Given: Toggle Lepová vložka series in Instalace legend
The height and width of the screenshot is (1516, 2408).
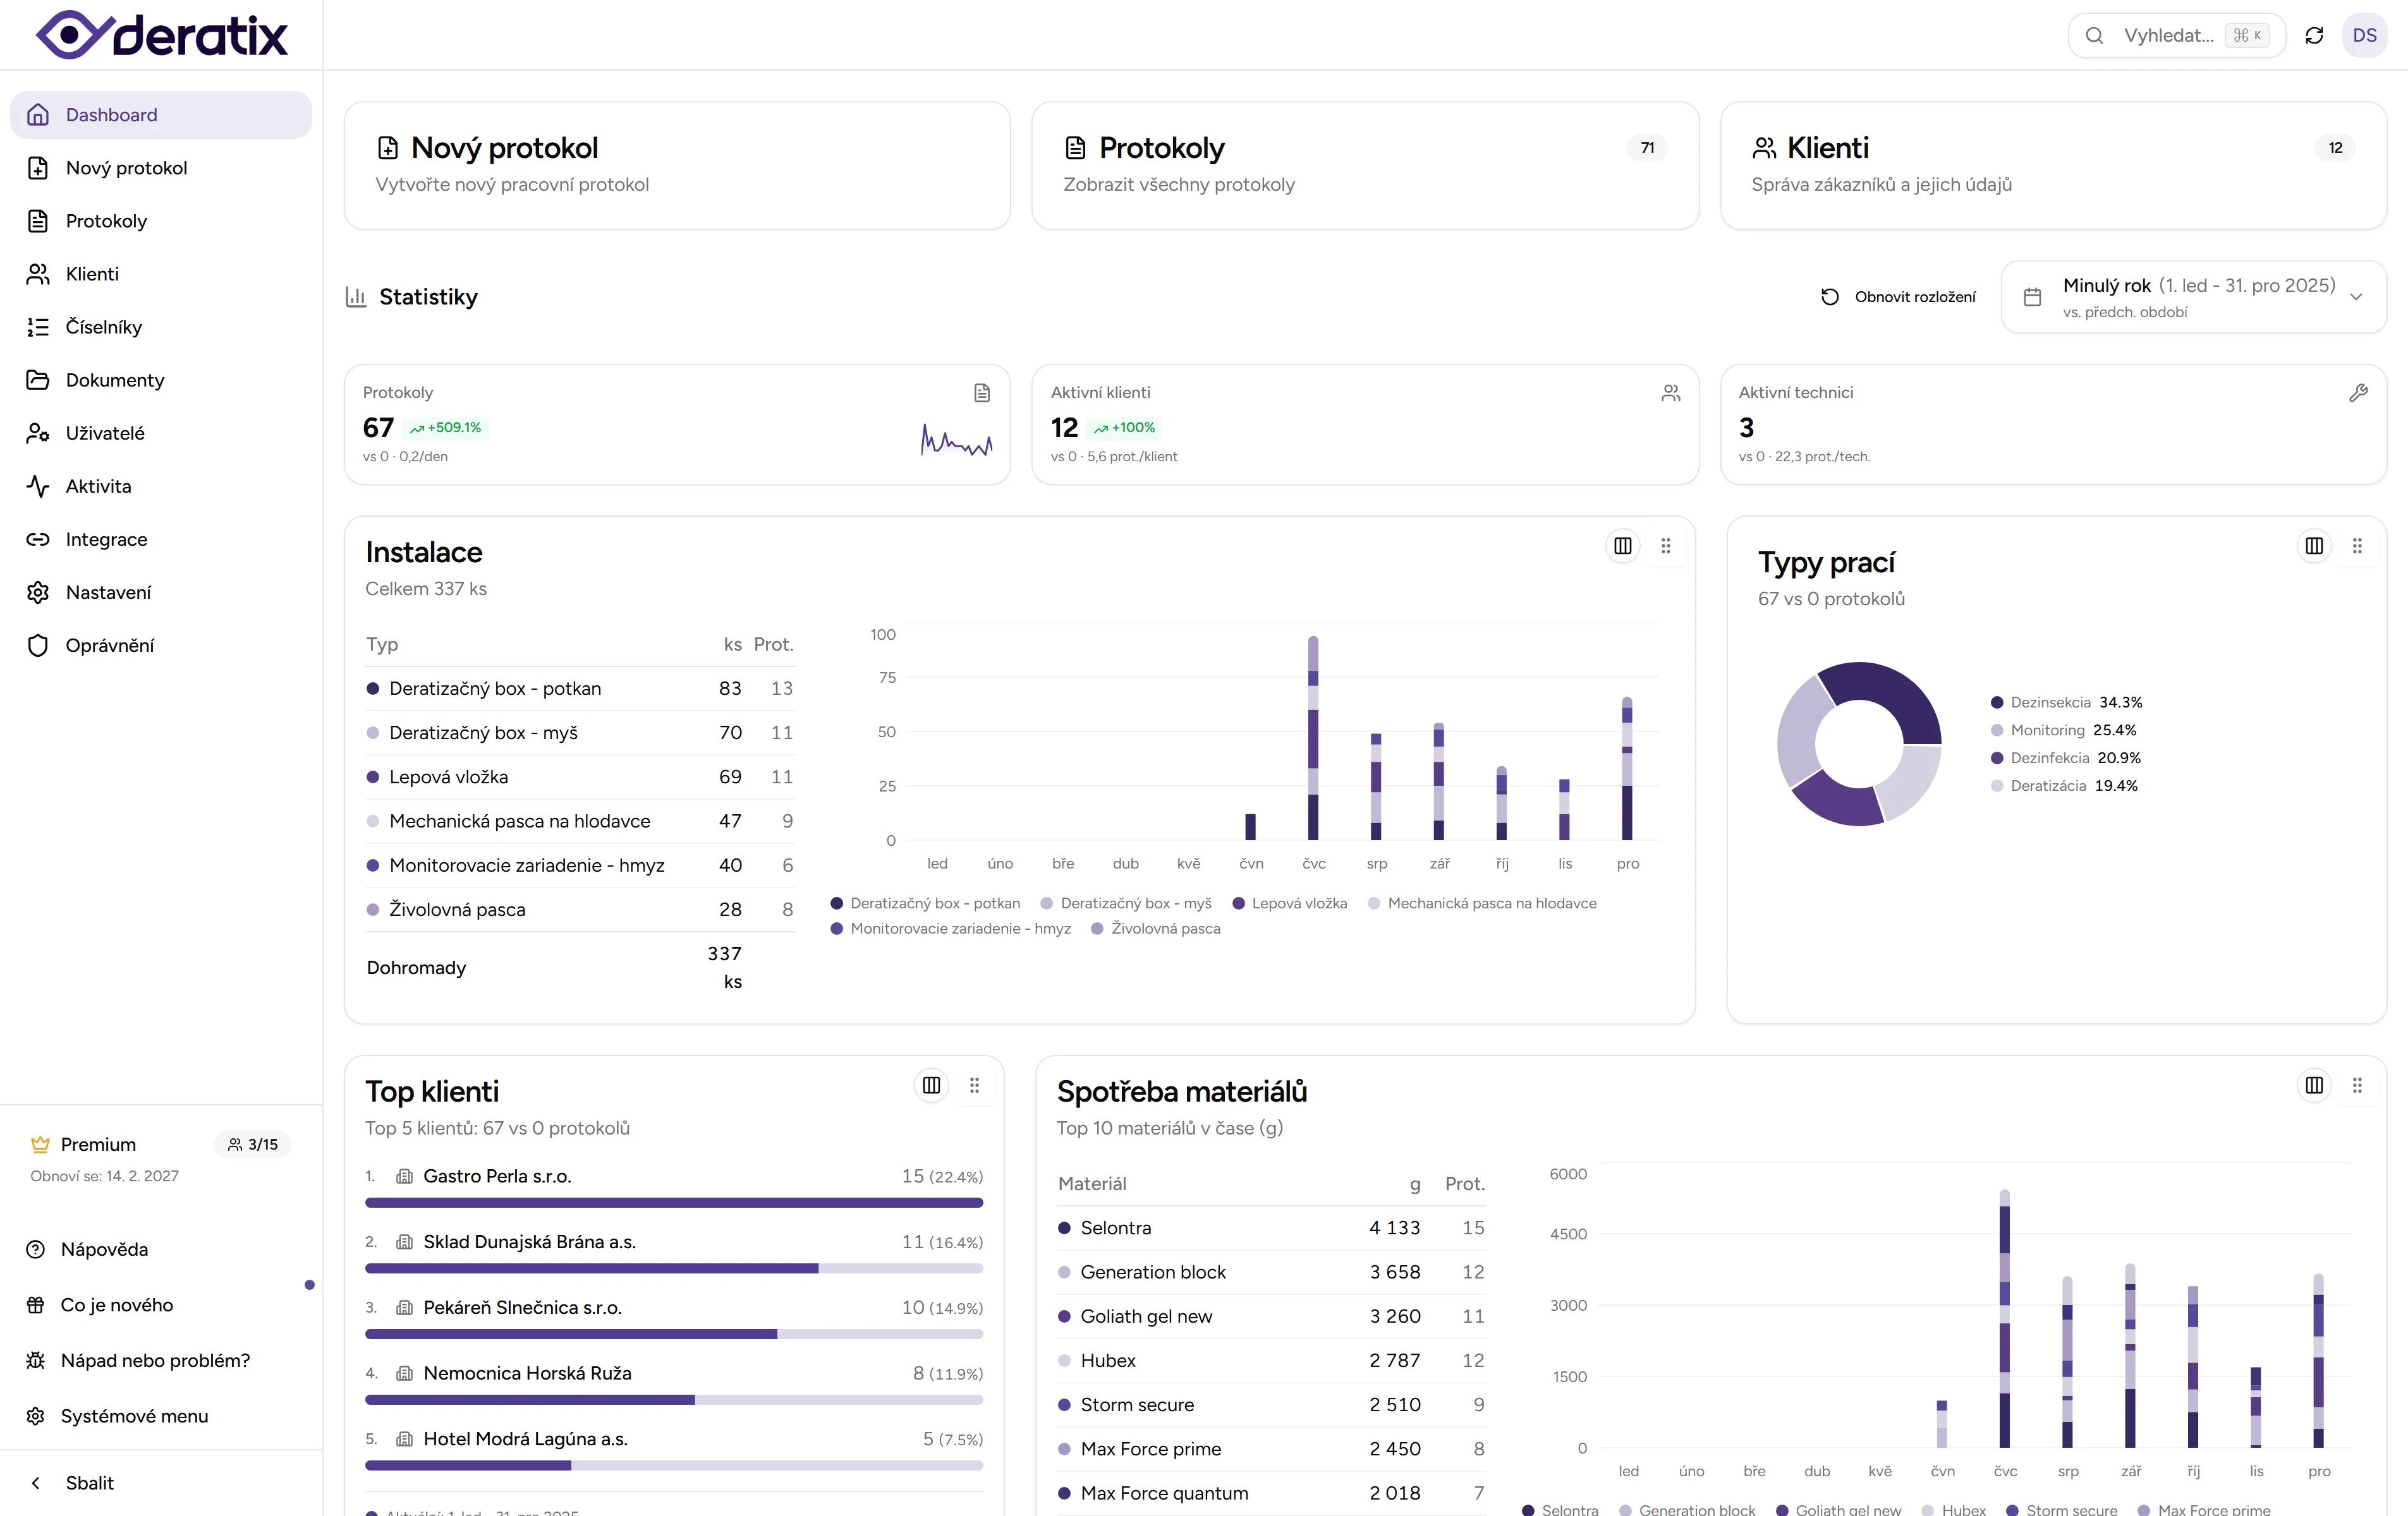Looking at the screenshot, I should click(1289, 903).
